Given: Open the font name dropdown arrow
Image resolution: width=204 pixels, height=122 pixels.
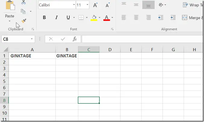Looking at the screenshot, I should [x=74, y=5].
